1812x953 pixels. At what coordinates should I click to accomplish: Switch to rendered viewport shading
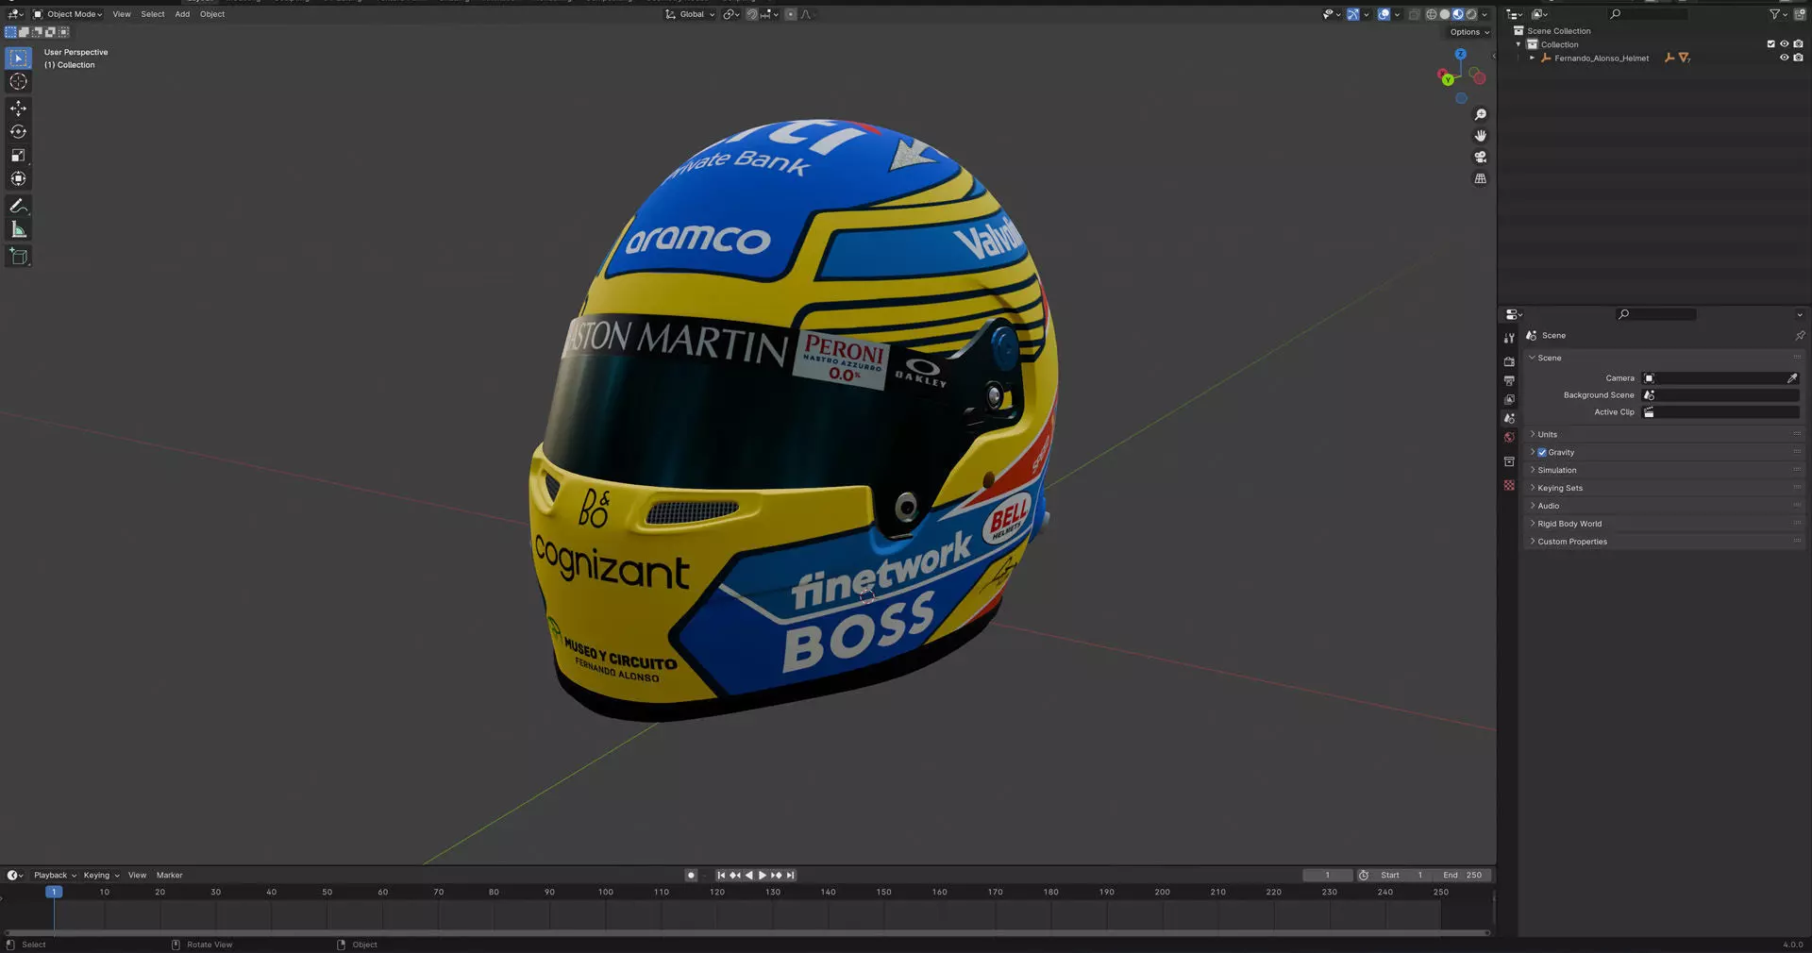1470,14
